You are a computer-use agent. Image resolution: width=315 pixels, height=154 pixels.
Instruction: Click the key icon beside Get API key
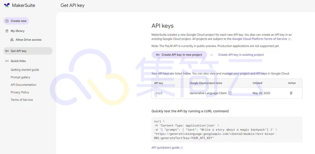click(7, 51)
